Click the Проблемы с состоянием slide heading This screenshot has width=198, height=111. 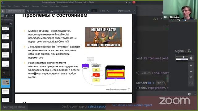click(55, 15)
